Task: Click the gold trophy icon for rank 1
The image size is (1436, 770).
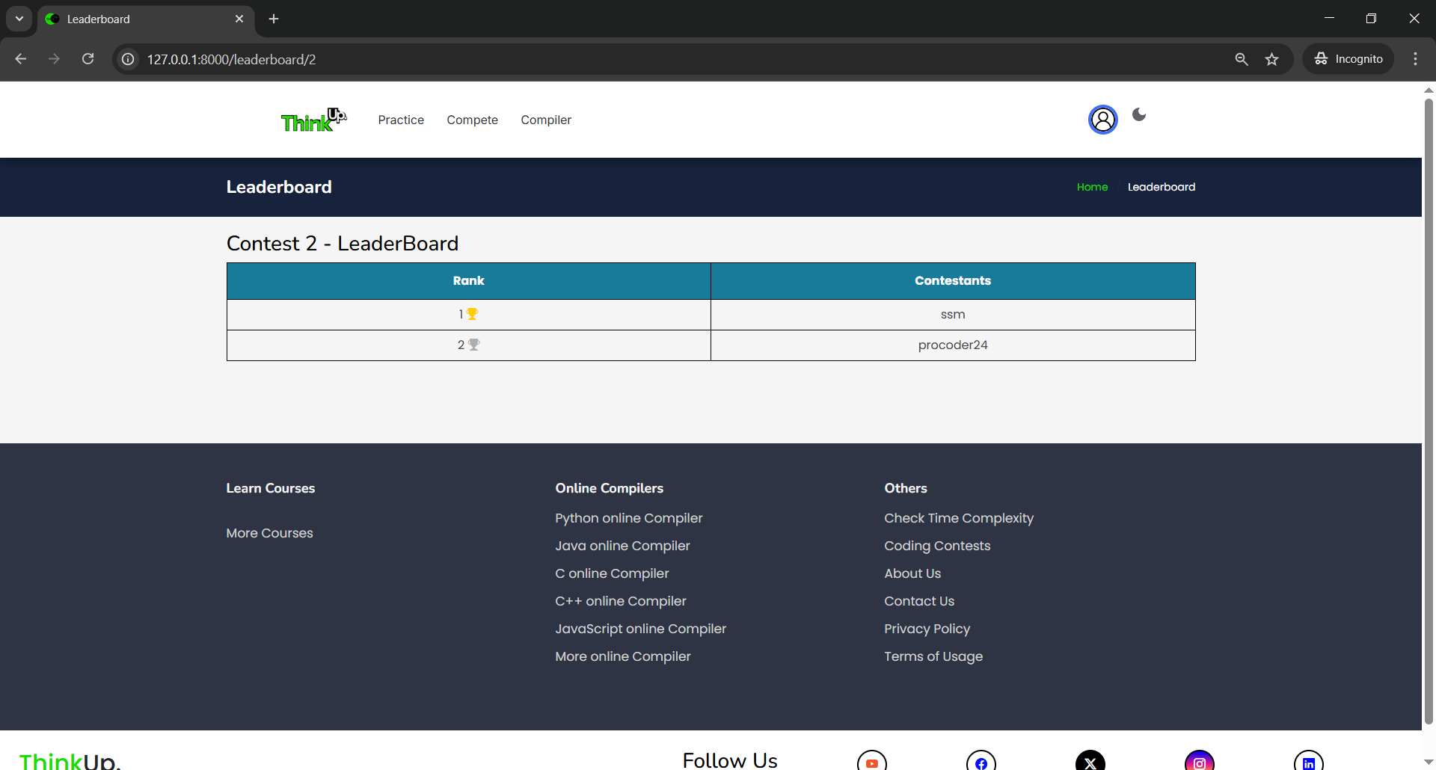Action: click(473, 314)
